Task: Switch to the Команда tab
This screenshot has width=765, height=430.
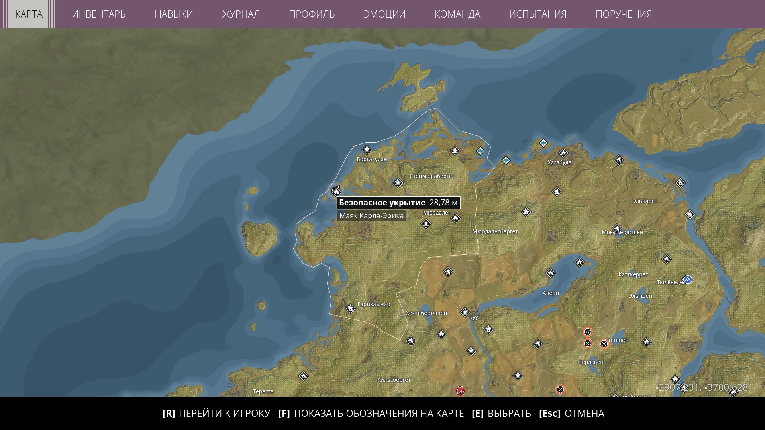Action: (457, 14)
